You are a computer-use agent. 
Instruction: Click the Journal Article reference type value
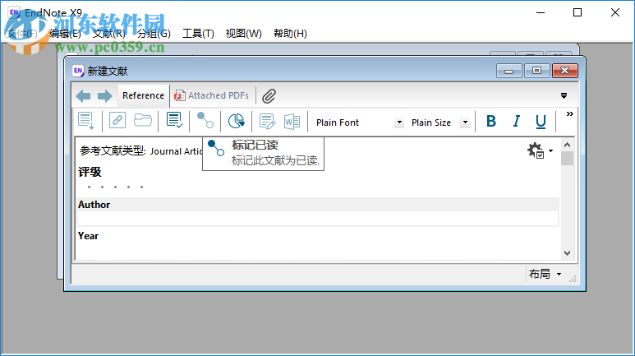tap(176, 151)
